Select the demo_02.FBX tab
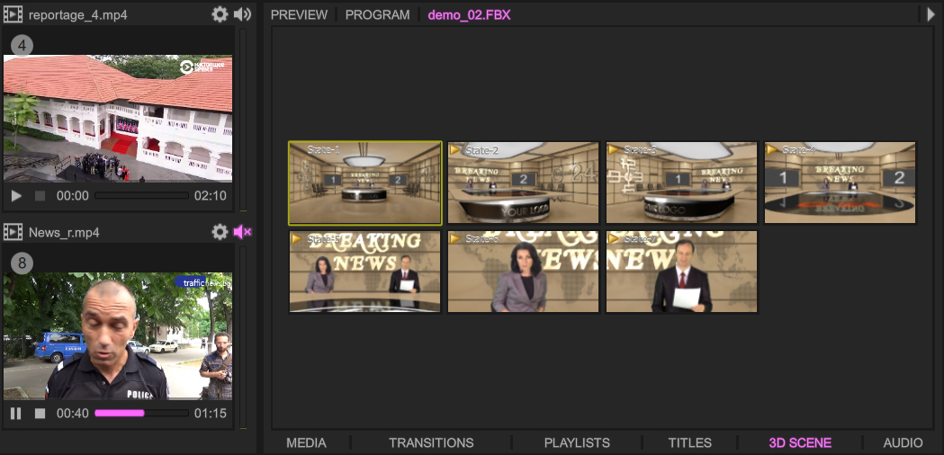This screenshot has width=944, height=455. [469, 15]
